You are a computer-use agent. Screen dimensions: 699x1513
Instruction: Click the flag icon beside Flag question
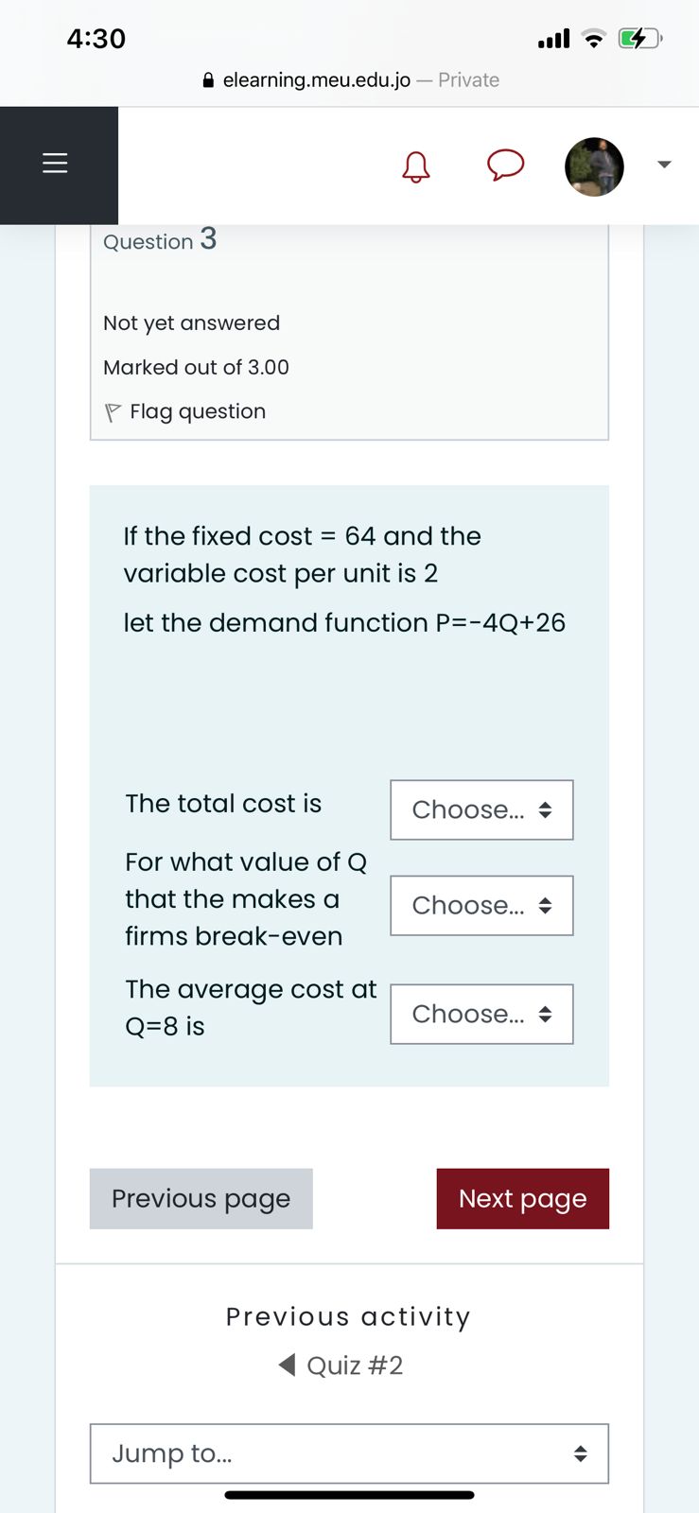tap(113, 412)
